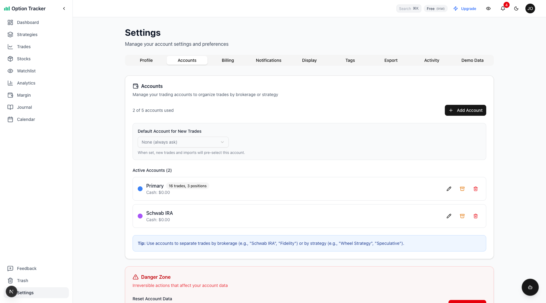Open the notifications bell
This screenshot has width=546, height=303.
(x=503, y=8)
